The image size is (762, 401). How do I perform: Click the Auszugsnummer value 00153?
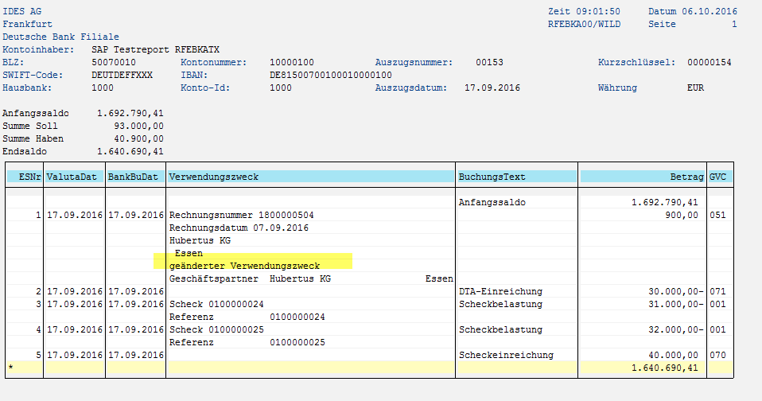click(x=489, y=62)
